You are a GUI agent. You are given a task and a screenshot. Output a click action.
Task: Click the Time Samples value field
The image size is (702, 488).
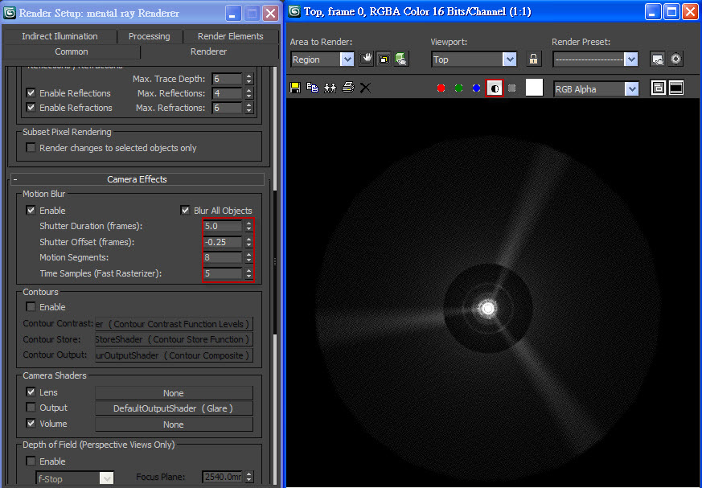pos(223,273)
